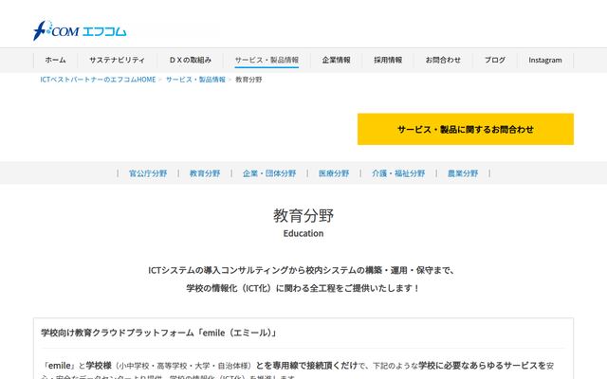The height and width of the screenshot is (379, 607).
Task: Click the F-COM エフコム logo
Action: pos(80,30)
